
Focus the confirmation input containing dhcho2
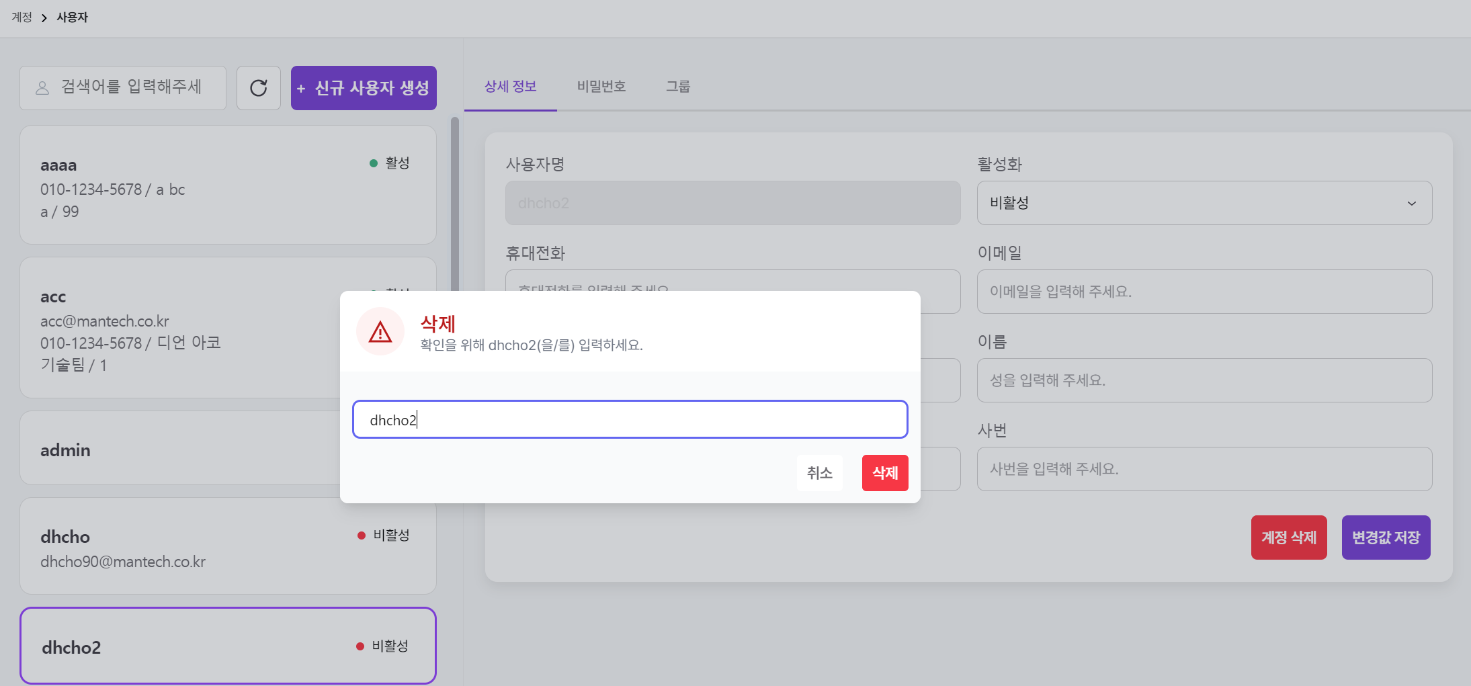[630, 420]
